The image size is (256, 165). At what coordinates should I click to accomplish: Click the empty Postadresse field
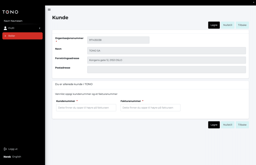(x=166, y=70)
